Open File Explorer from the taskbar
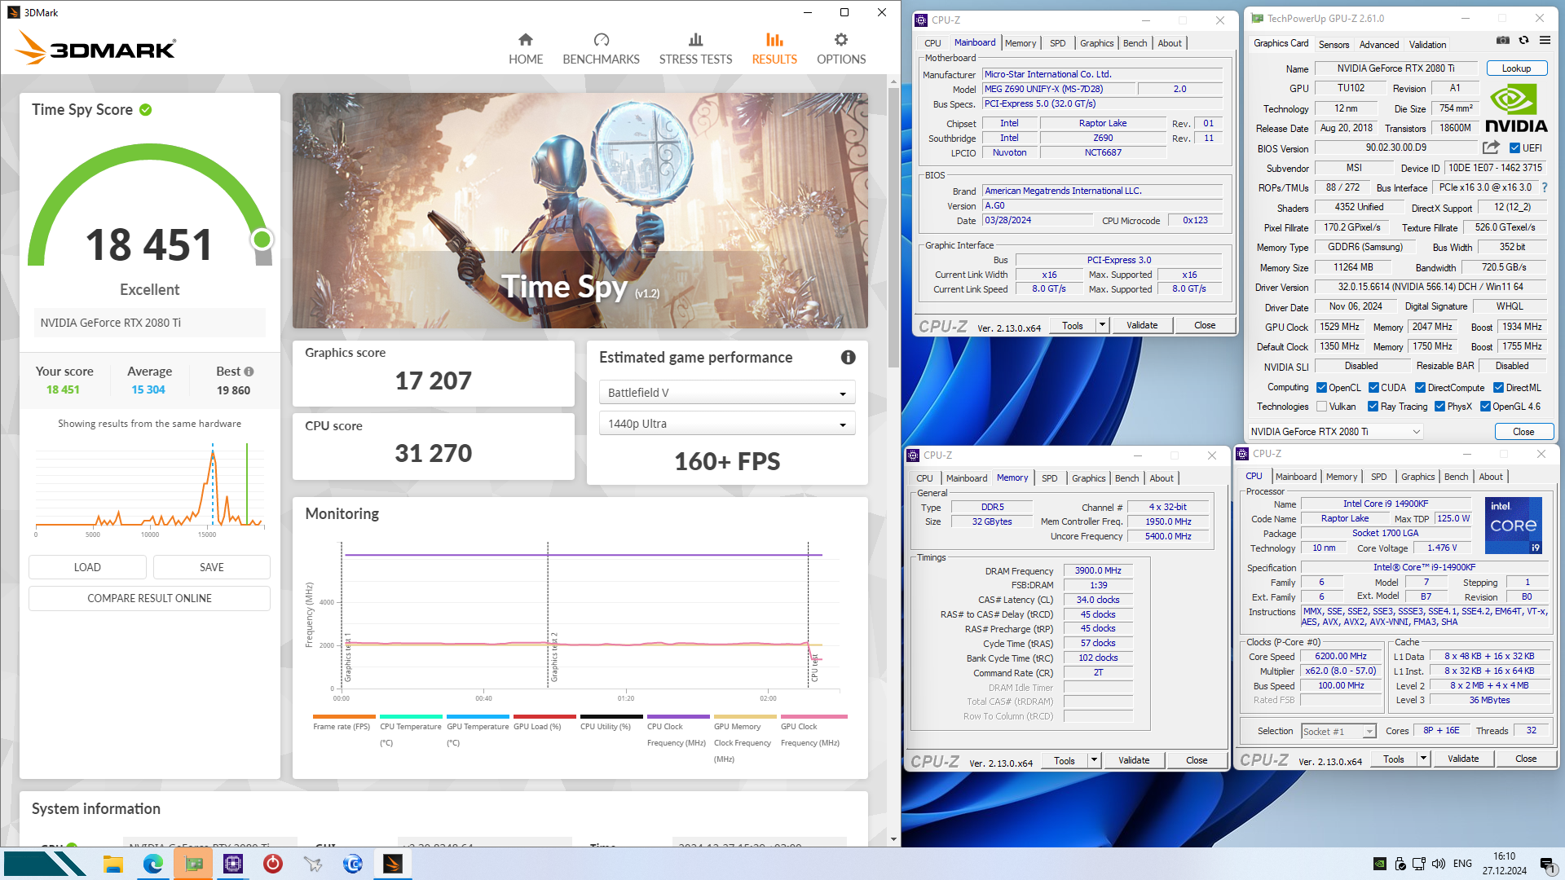1565x880 pixels. pyautogui.click(x=113, y=864)
